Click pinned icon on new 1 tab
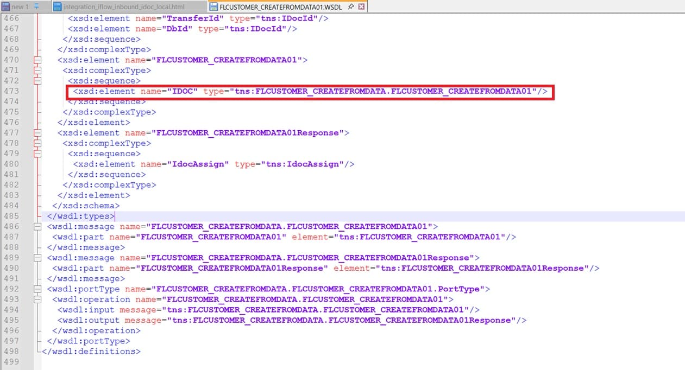This screenshot has height=370, width=685. pos(37,7)
